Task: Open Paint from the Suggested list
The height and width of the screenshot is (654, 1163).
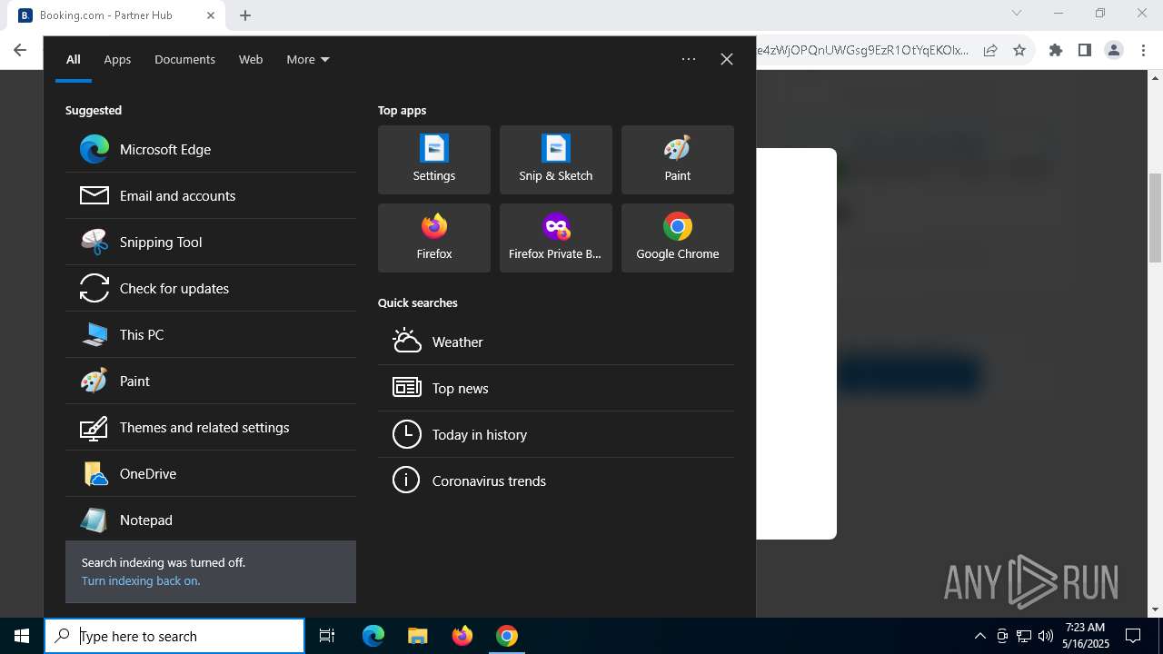Action: point(211,381)
